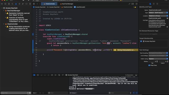The width and height of the screenshot is (169, 95).
Task: Click the console output filter field
Action: 119,93
